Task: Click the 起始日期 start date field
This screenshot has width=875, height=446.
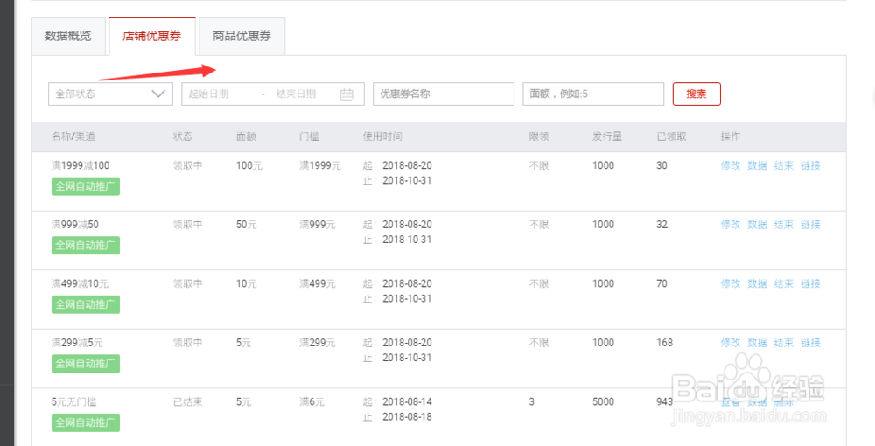Action: click(217, 94)
